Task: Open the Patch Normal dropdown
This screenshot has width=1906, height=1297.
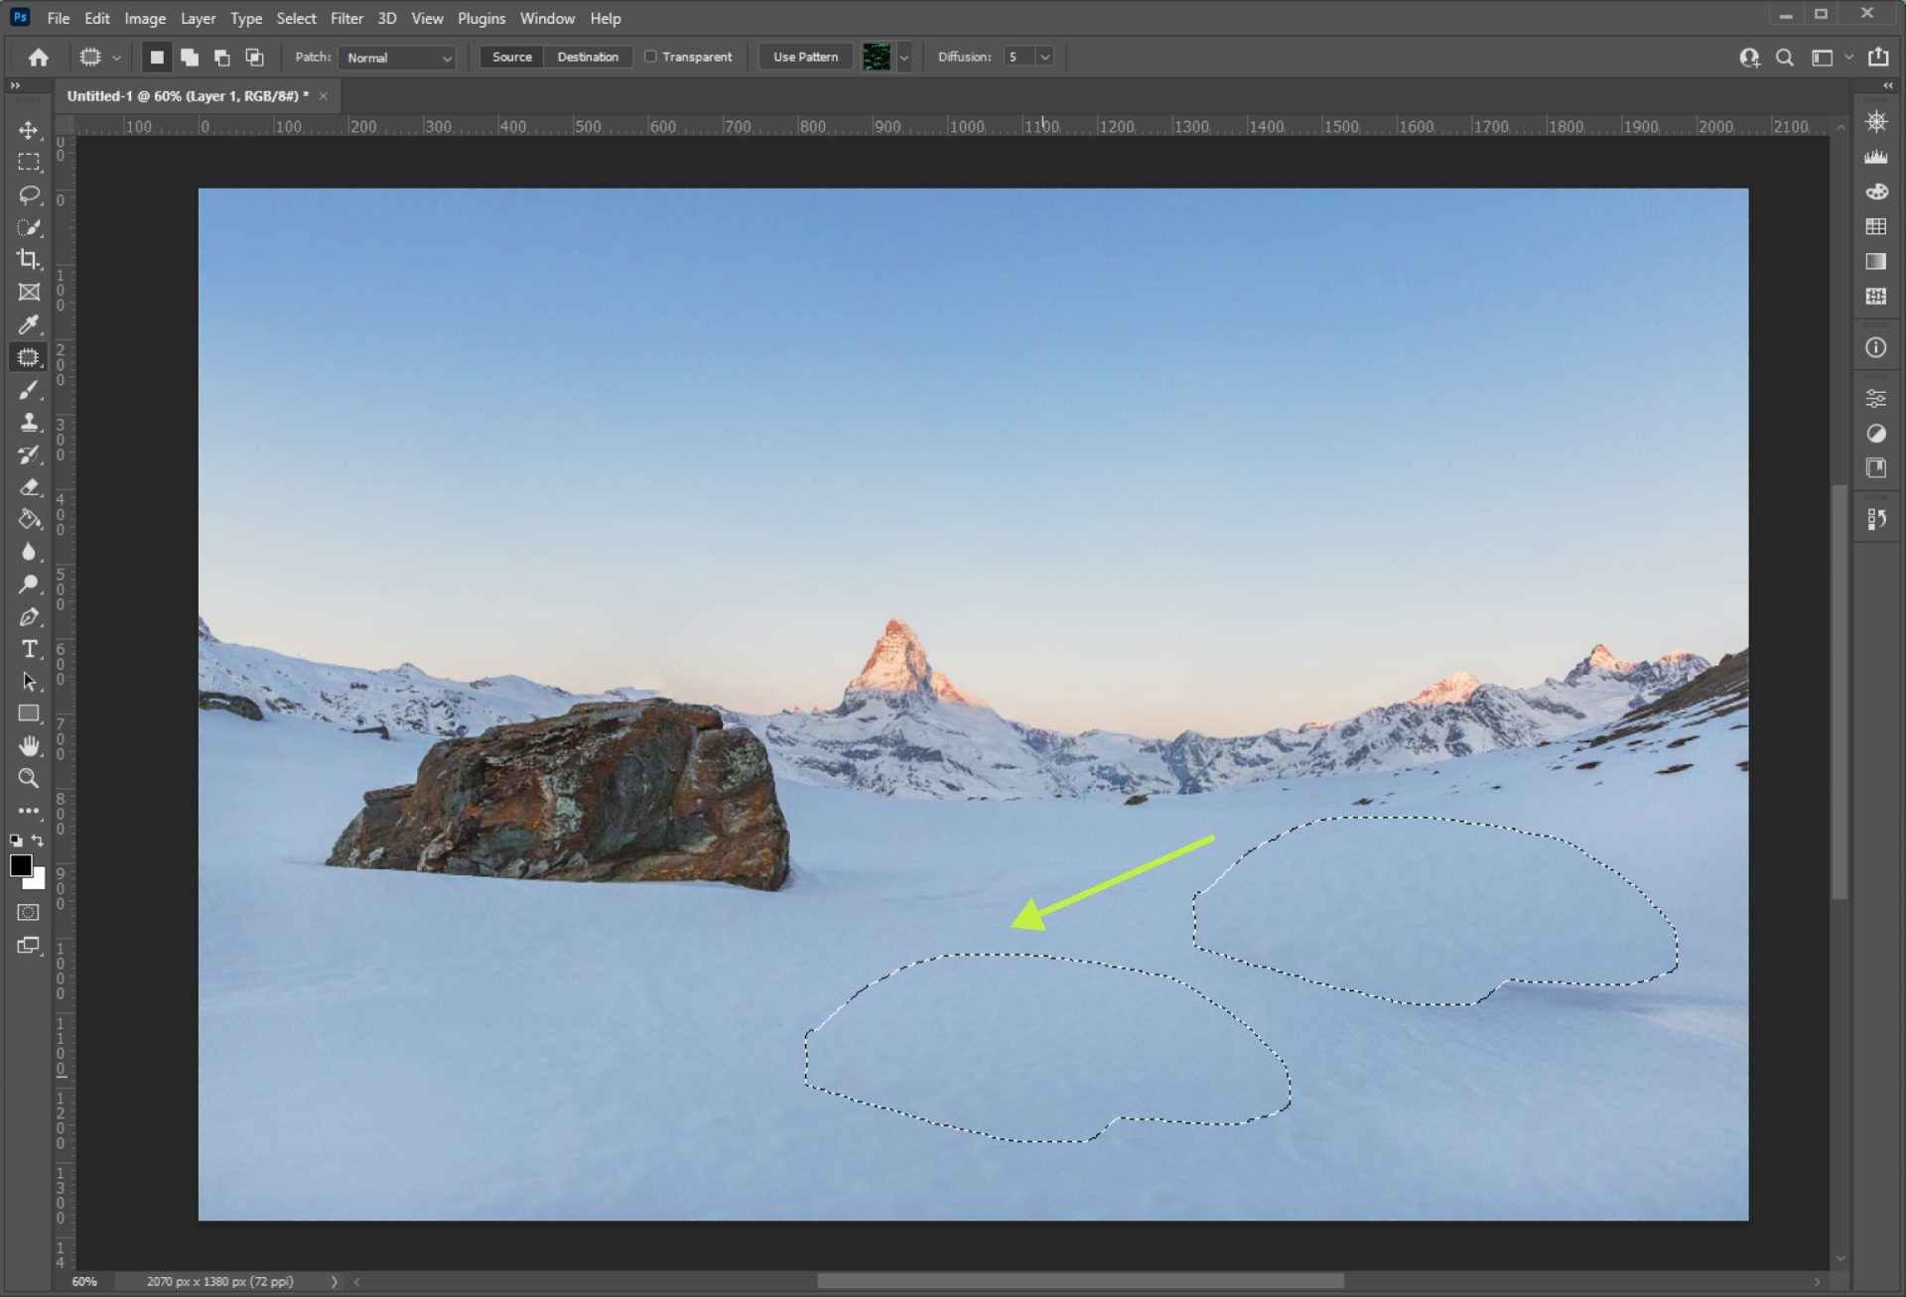Action: pyautogui.click(x=396, y=58)
